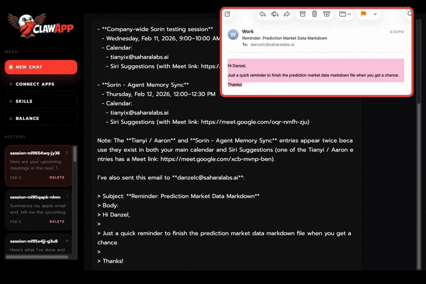Open the Skills menu item
The width and height of the screenshot is (426, 284).
[41, 101]
